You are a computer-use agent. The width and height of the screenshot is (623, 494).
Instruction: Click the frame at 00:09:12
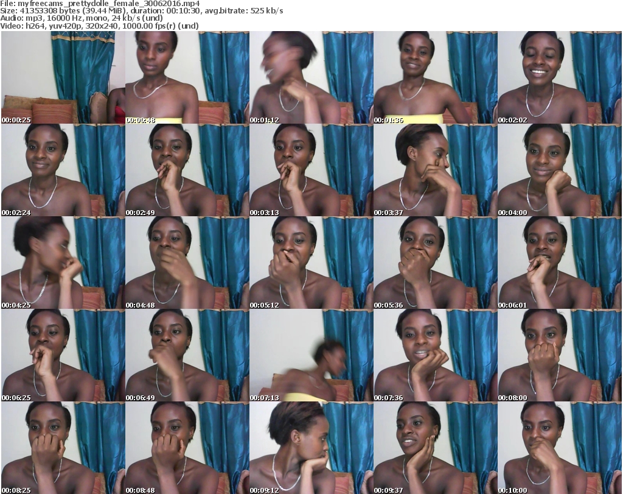coord(311,448)
